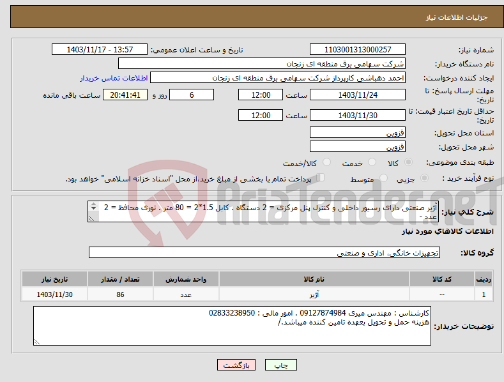This screenshot has height=382, width=504.
Task: Click the row number cell 1
Action: tap(484, 294)
